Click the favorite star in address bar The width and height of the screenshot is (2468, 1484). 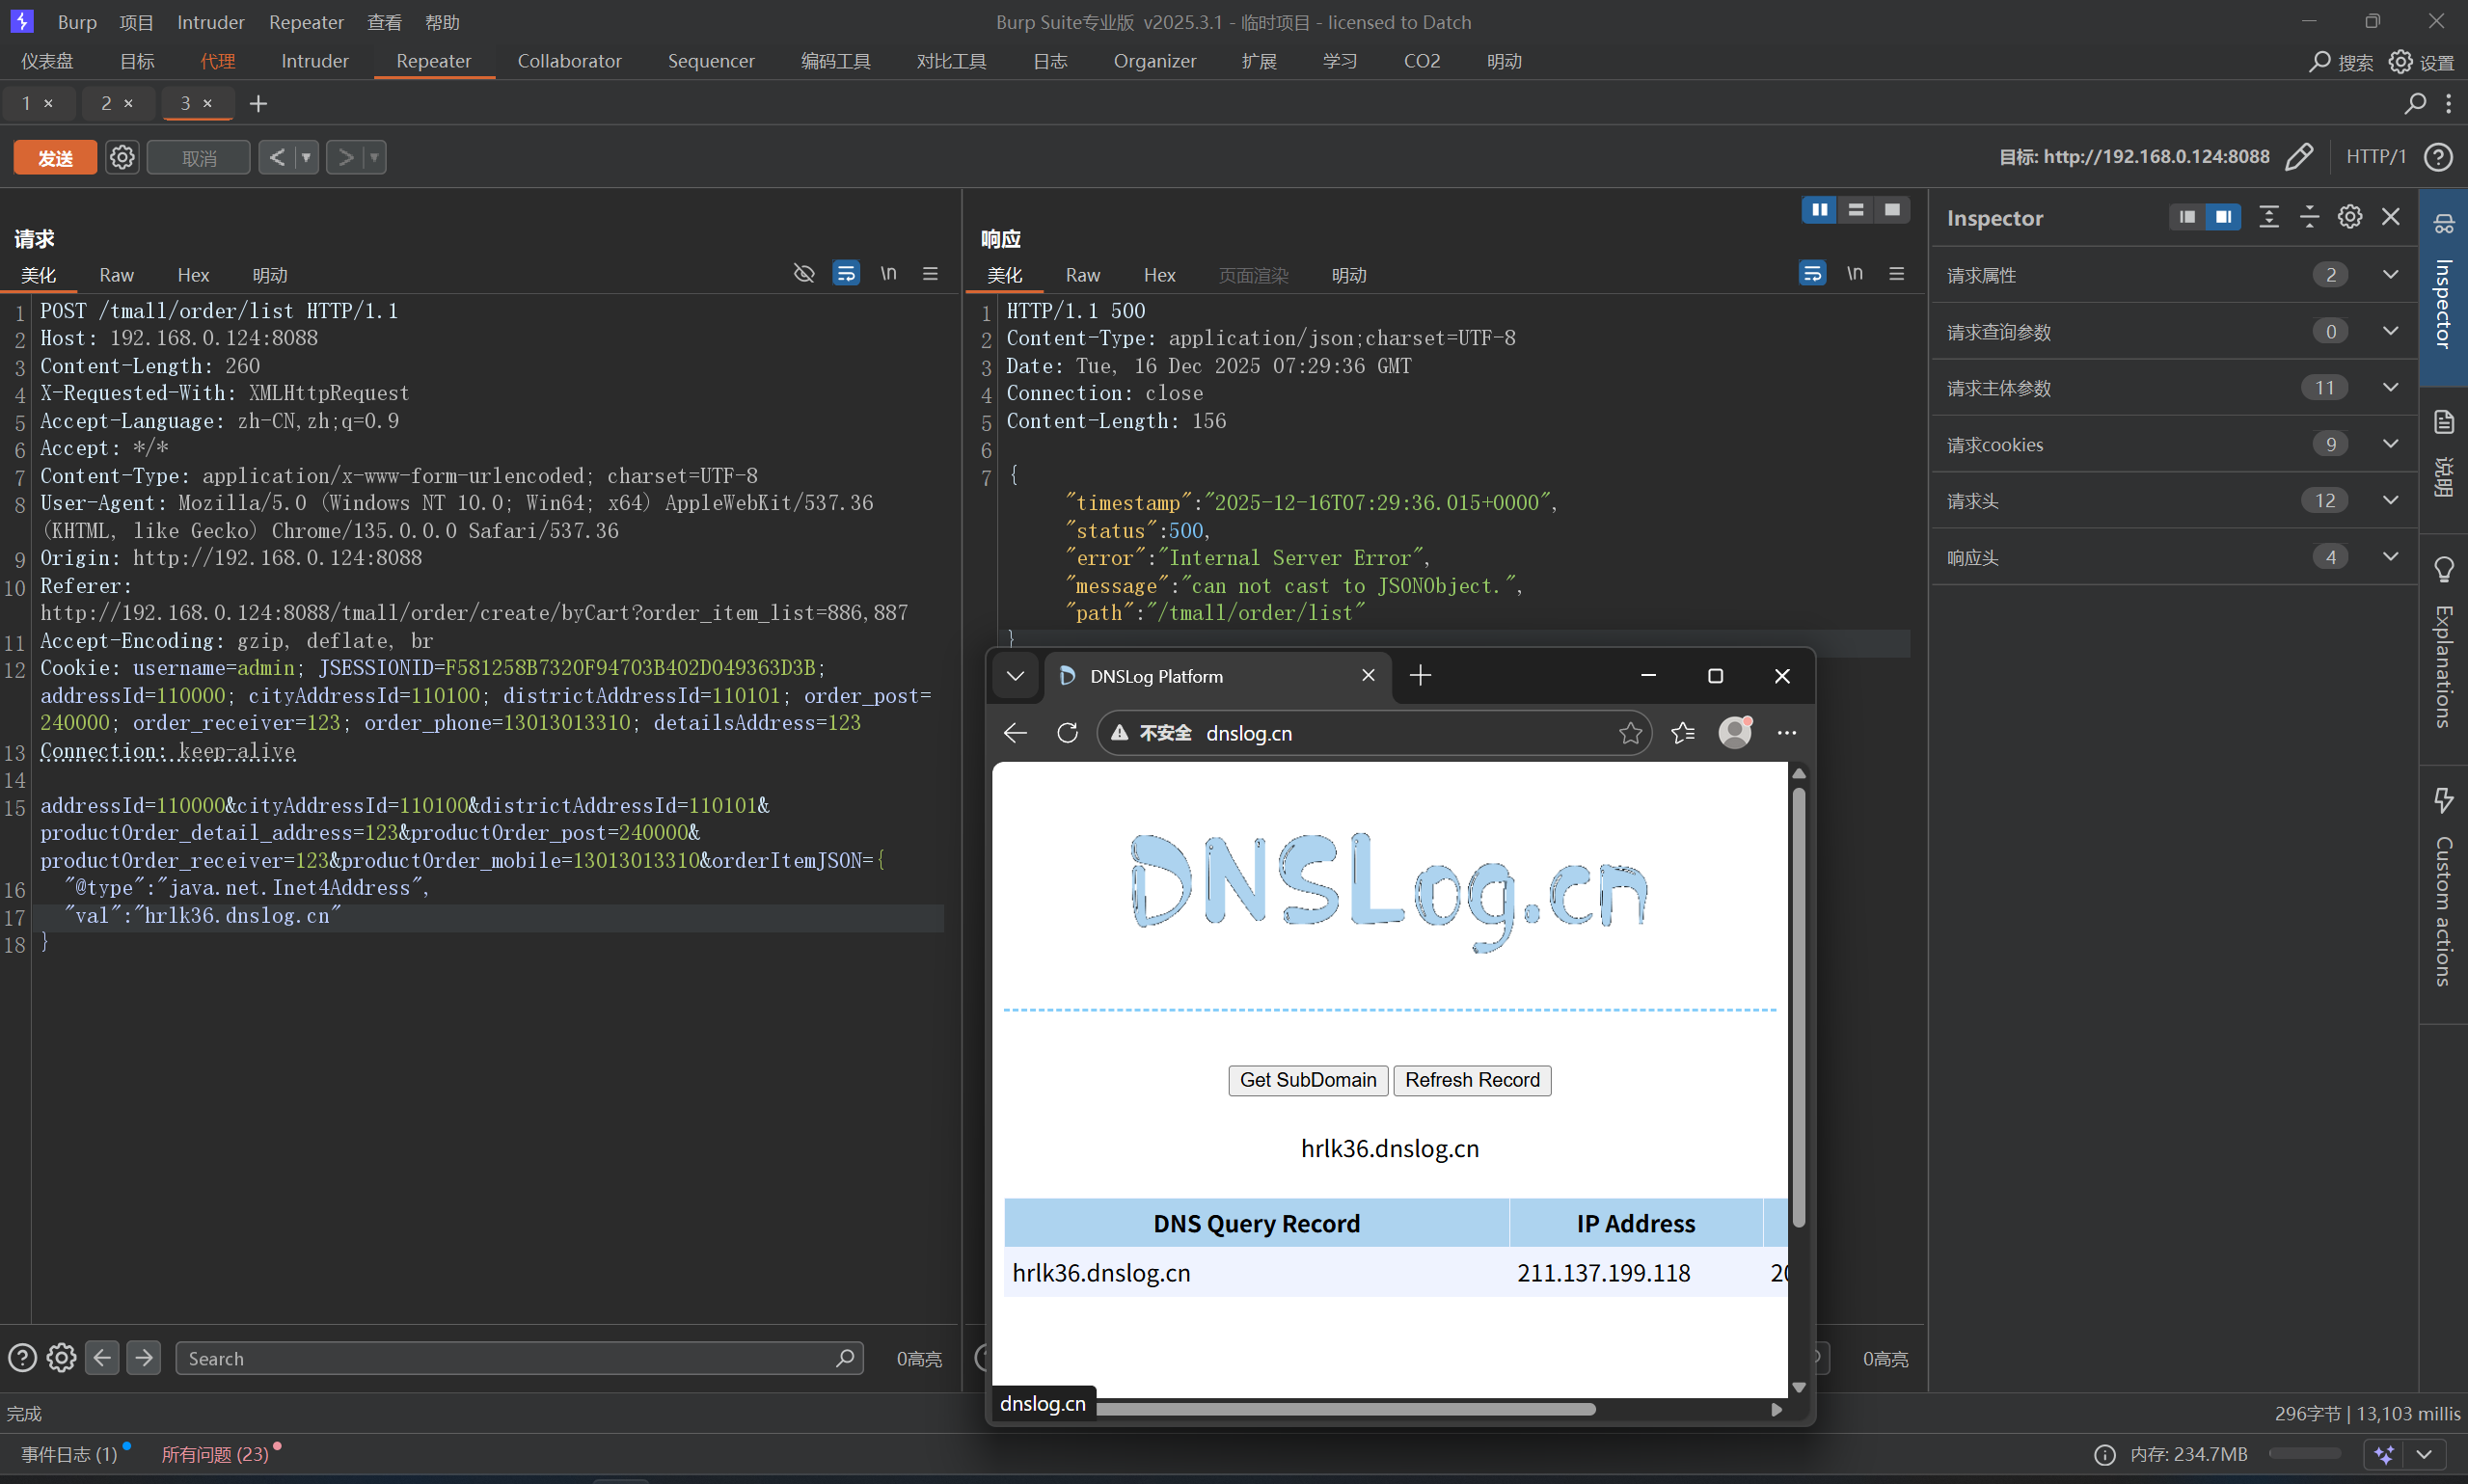pos(1630,733)
